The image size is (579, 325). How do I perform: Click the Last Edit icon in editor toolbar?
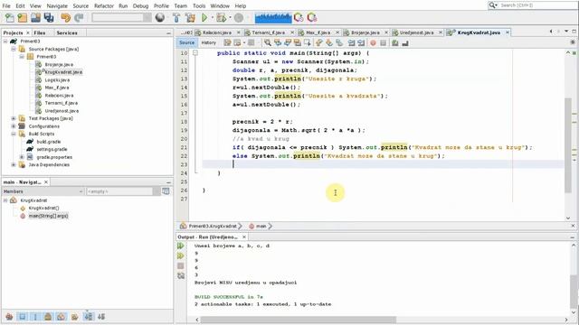tap(227, 43)
